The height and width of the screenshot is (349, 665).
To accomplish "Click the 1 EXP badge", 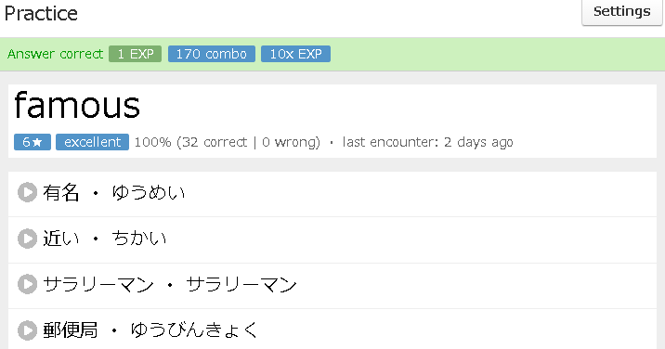I will click(136, 54).
